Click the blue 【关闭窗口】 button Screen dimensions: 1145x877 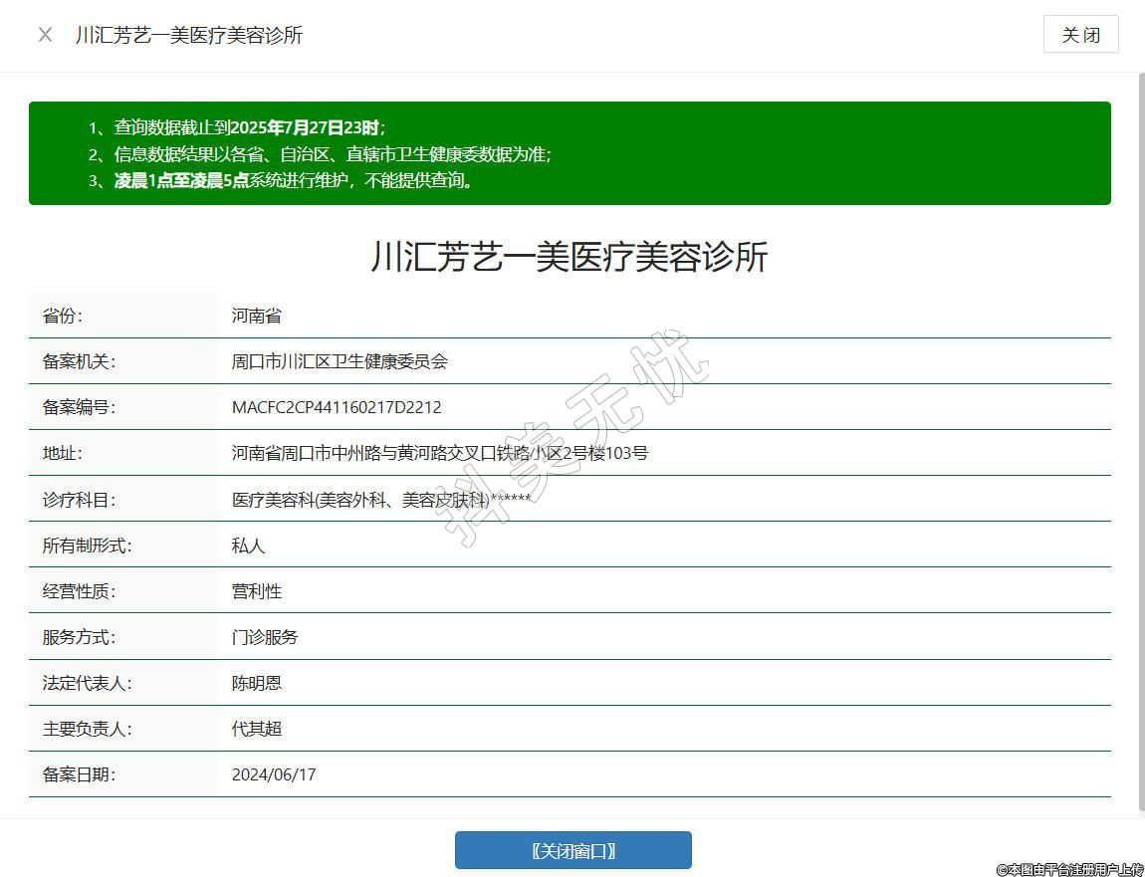(x=572, y=850)
